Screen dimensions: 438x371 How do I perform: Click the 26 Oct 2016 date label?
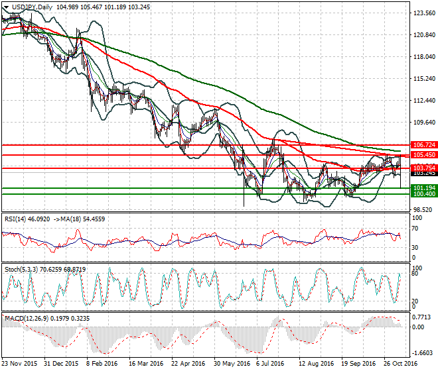[x=401, y=364]
